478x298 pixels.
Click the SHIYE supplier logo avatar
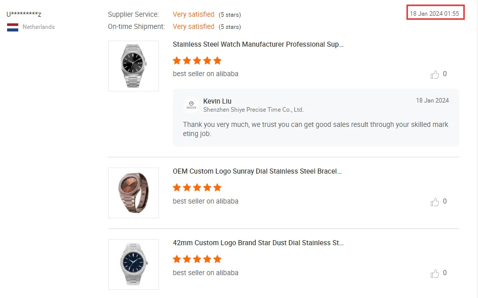click(x=191, y=105)
